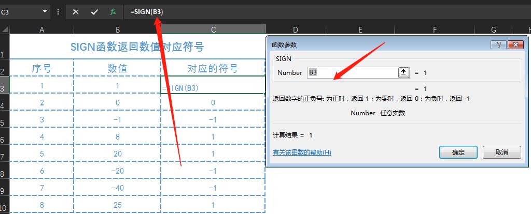Select column E header

(x=360, y=29)
